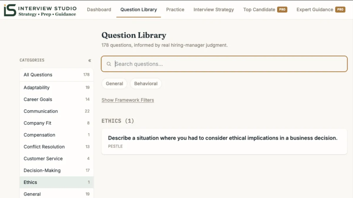The height and width of the screenshot is (198, 353).
Task: Select the Career Goals category
Action: (56, 99)
